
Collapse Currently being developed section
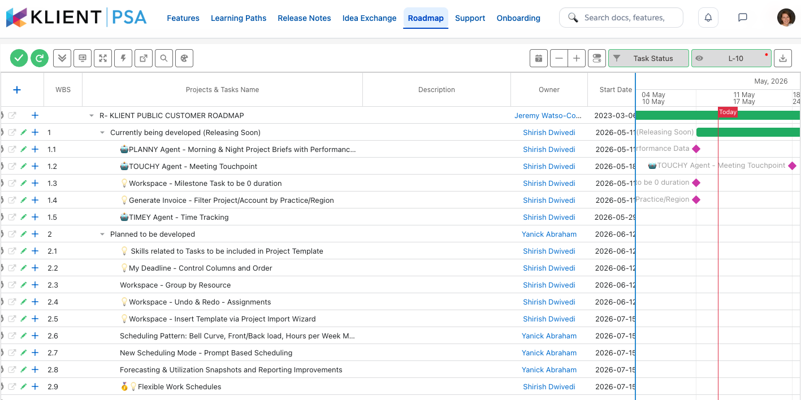pyautogui.click(x=102, y=133)
